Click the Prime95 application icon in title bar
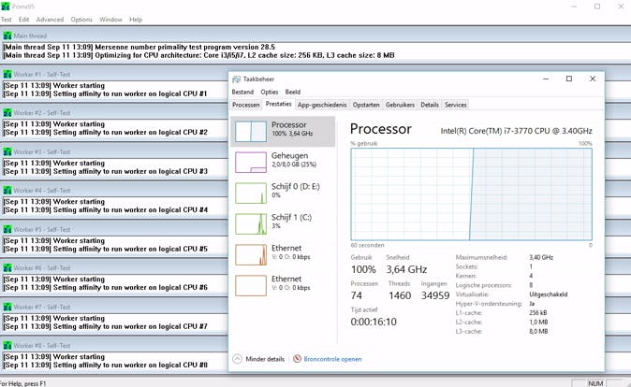Image resolution: width=631 pixels, height=387 pixels. (6, 7)
